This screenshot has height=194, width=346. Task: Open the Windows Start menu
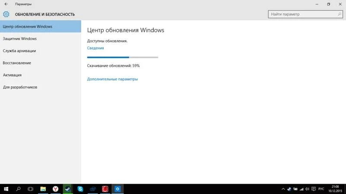pyautogui.click(x=6, y=189)
